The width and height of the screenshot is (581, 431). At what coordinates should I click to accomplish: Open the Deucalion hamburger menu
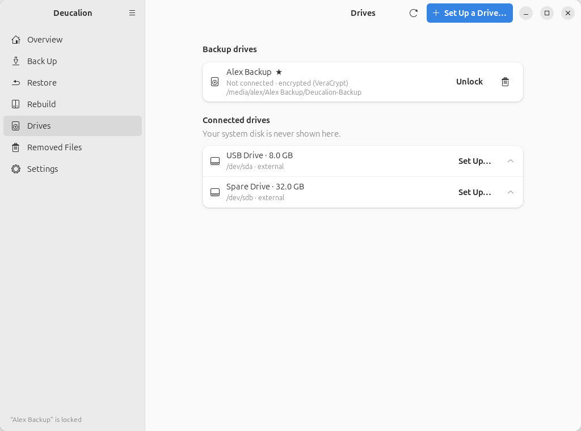(132, 13)
